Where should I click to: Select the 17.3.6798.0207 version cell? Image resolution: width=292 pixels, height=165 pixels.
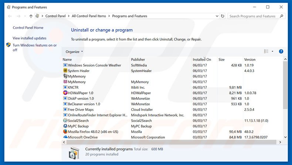click(256, 137)
